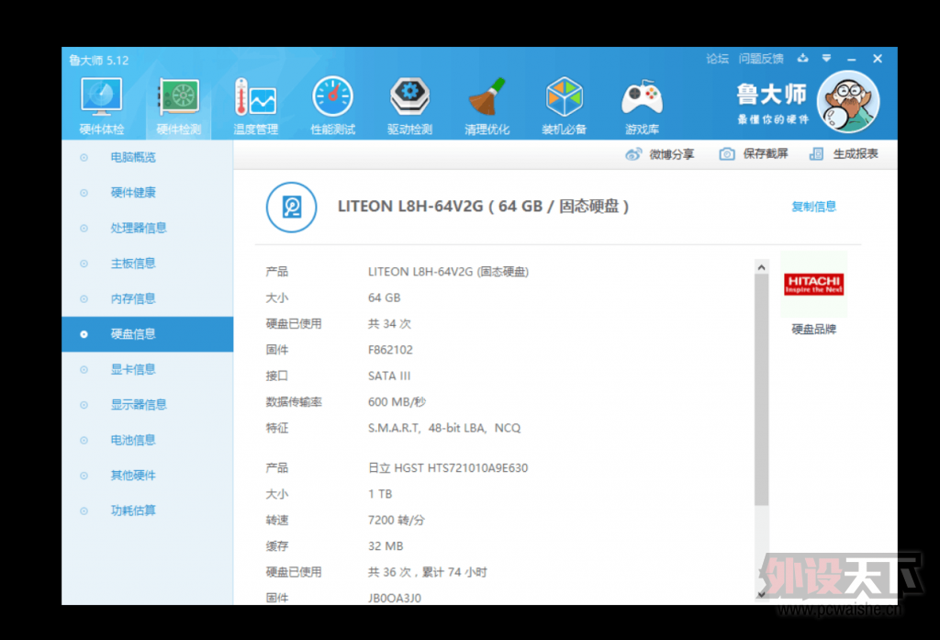Click 微博分享 button
The height and width of the screenshot is (640, 940).
[659, 154]
